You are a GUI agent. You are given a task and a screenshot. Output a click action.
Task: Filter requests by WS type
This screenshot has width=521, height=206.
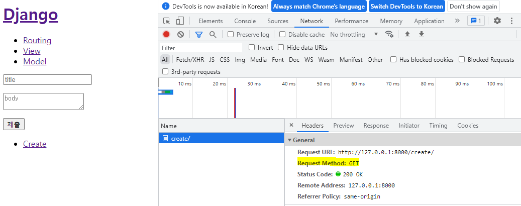(308, 60)
